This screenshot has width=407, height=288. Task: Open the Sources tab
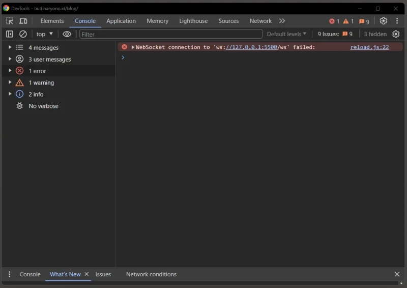pyautogui.click(x=228, y=21)
